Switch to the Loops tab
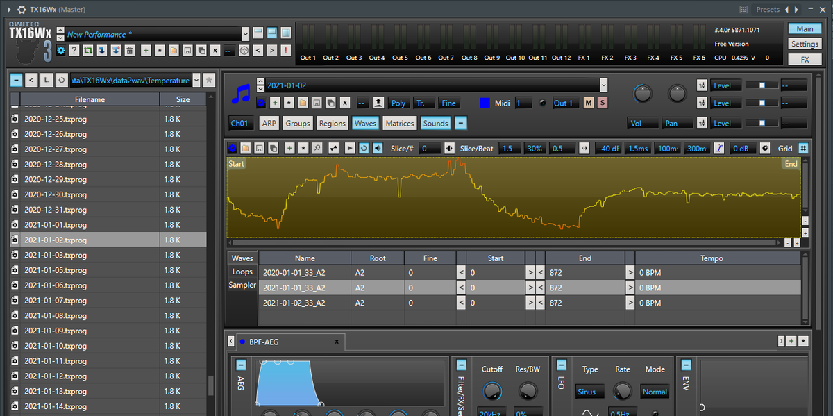This screenshot has width=833, height=416. (x=242, y=272)
